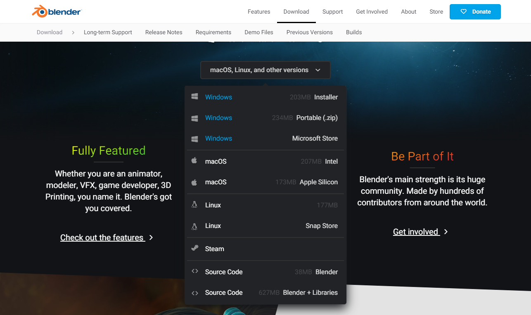Screen dimensions: 531x315
Task: Click the Blender logo in header
Action: pyautogui.click(x=57, y=12)
